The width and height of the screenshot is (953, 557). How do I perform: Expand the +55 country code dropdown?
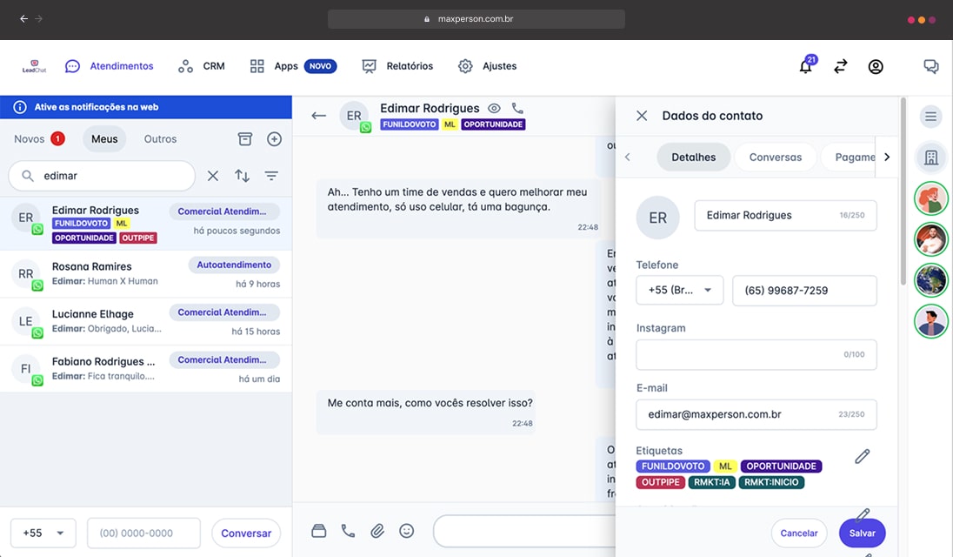[43, 533]
